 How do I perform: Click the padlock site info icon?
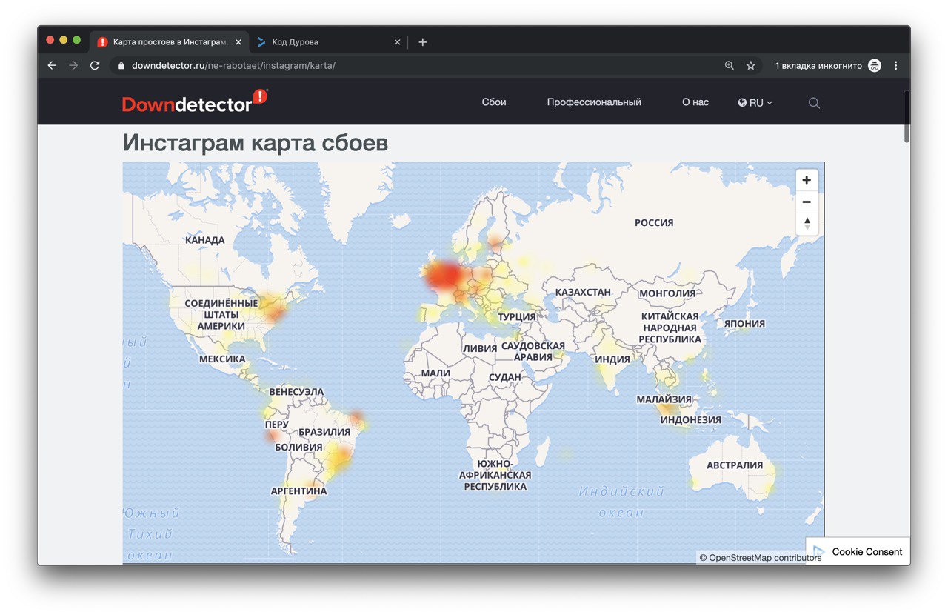coord(122,65)
